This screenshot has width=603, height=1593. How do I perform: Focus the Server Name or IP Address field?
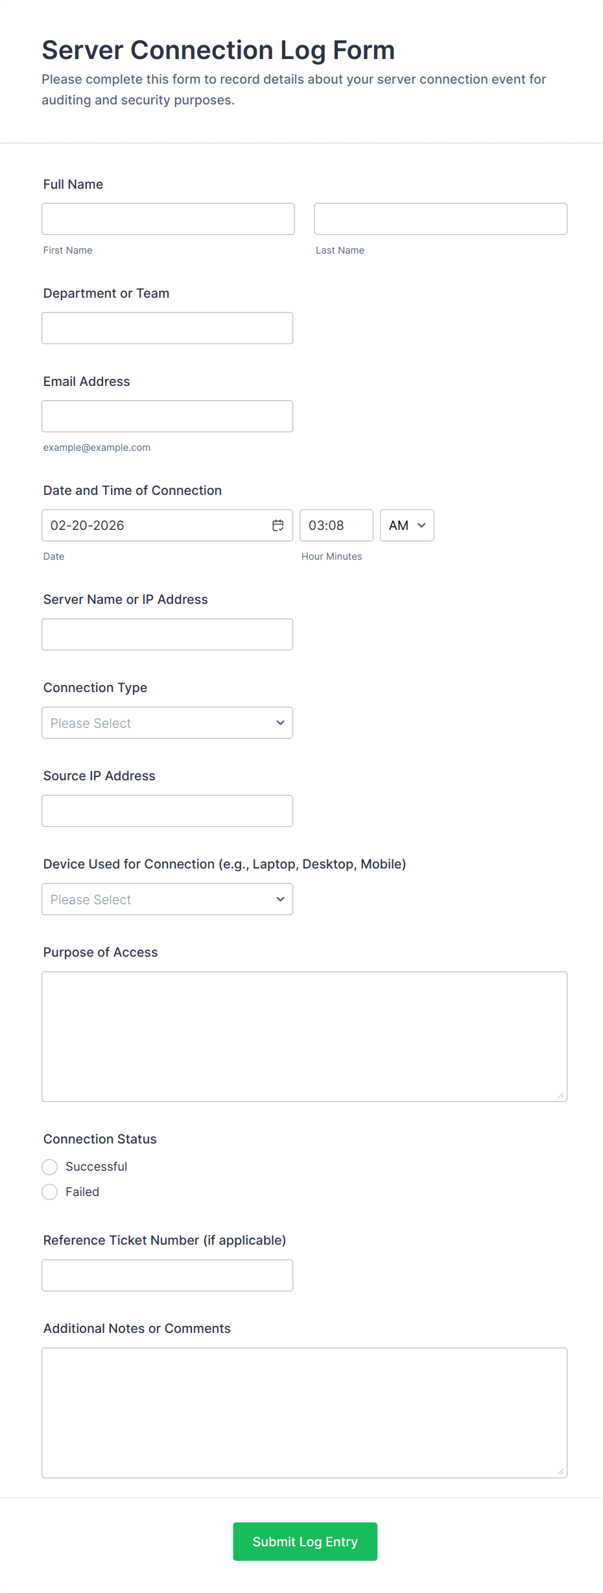click(167, 634)
